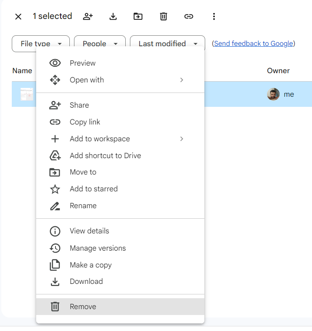Screen dimensions: 312x331
Task: Click the person-plus icon beside Share
Action: coord(55,105)
